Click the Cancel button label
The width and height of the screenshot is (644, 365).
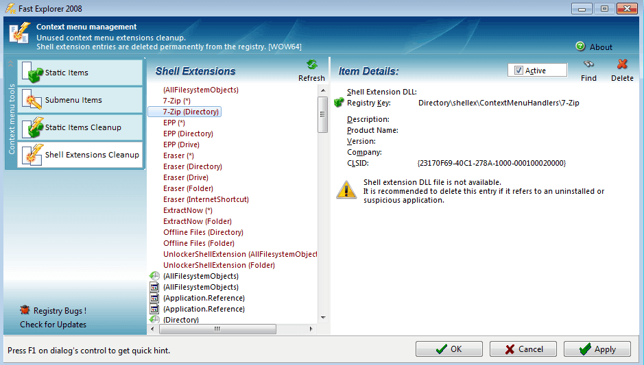[531, 349]
